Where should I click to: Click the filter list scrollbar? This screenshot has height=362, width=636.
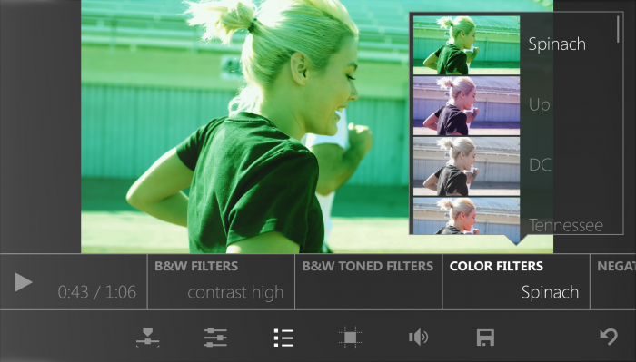618,29
